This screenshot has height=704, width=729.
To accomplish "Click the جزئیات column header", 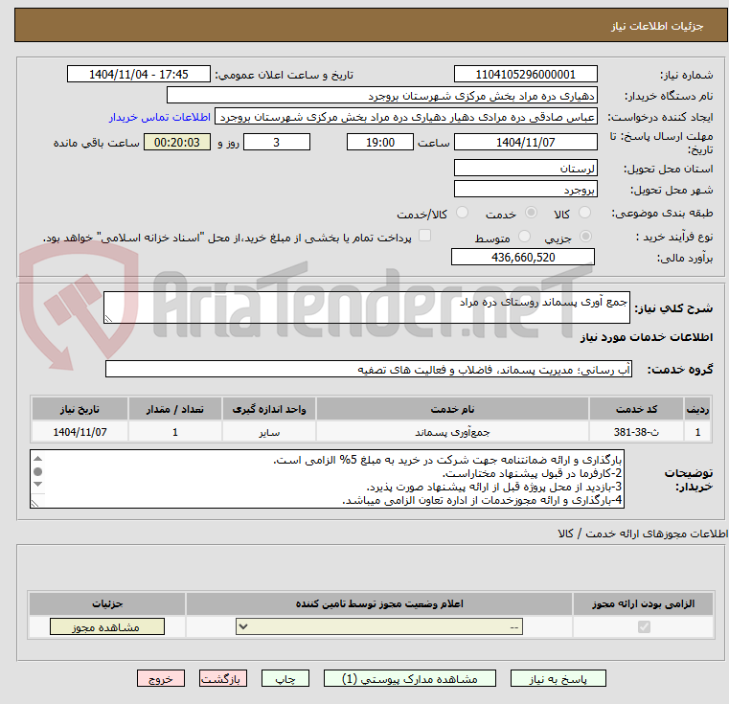I will pos(107,603).
